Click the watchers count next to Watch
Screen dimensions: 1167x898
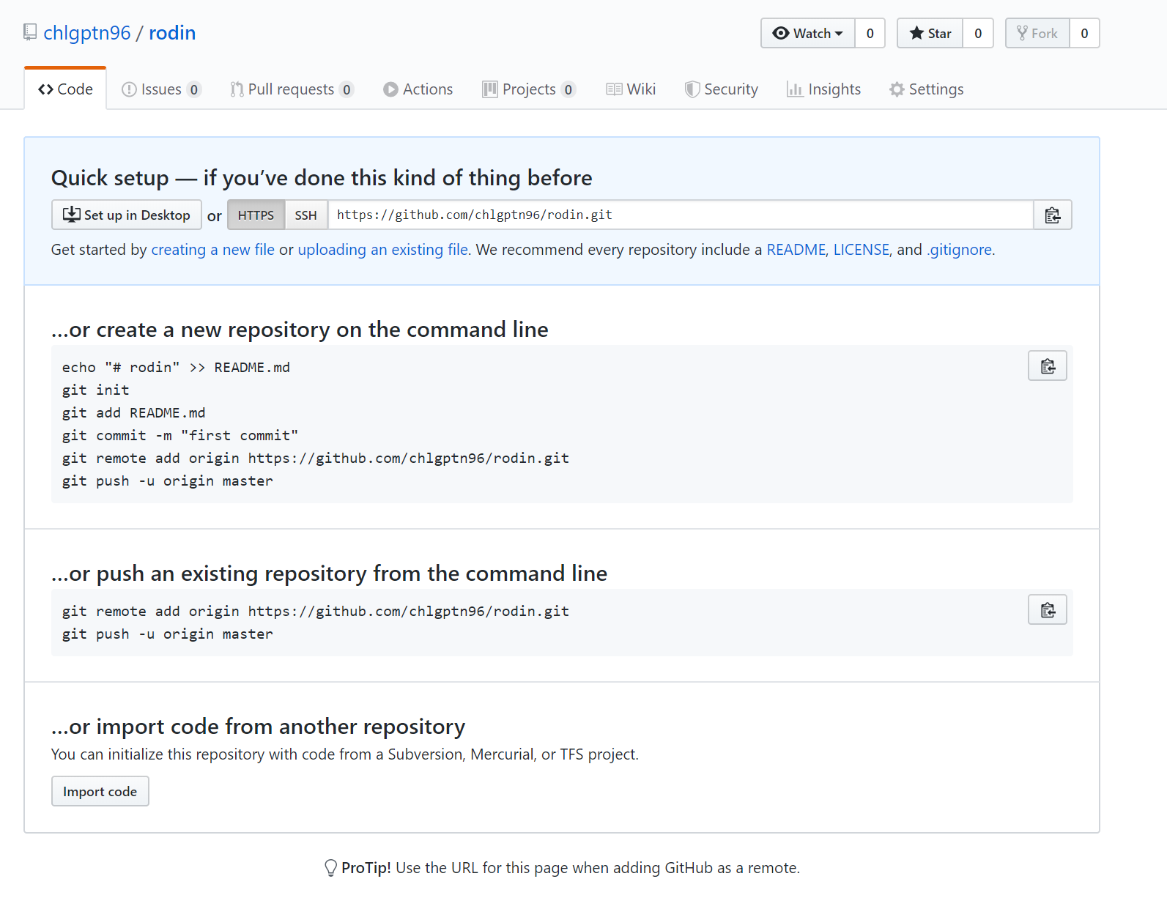coord(870,33)
